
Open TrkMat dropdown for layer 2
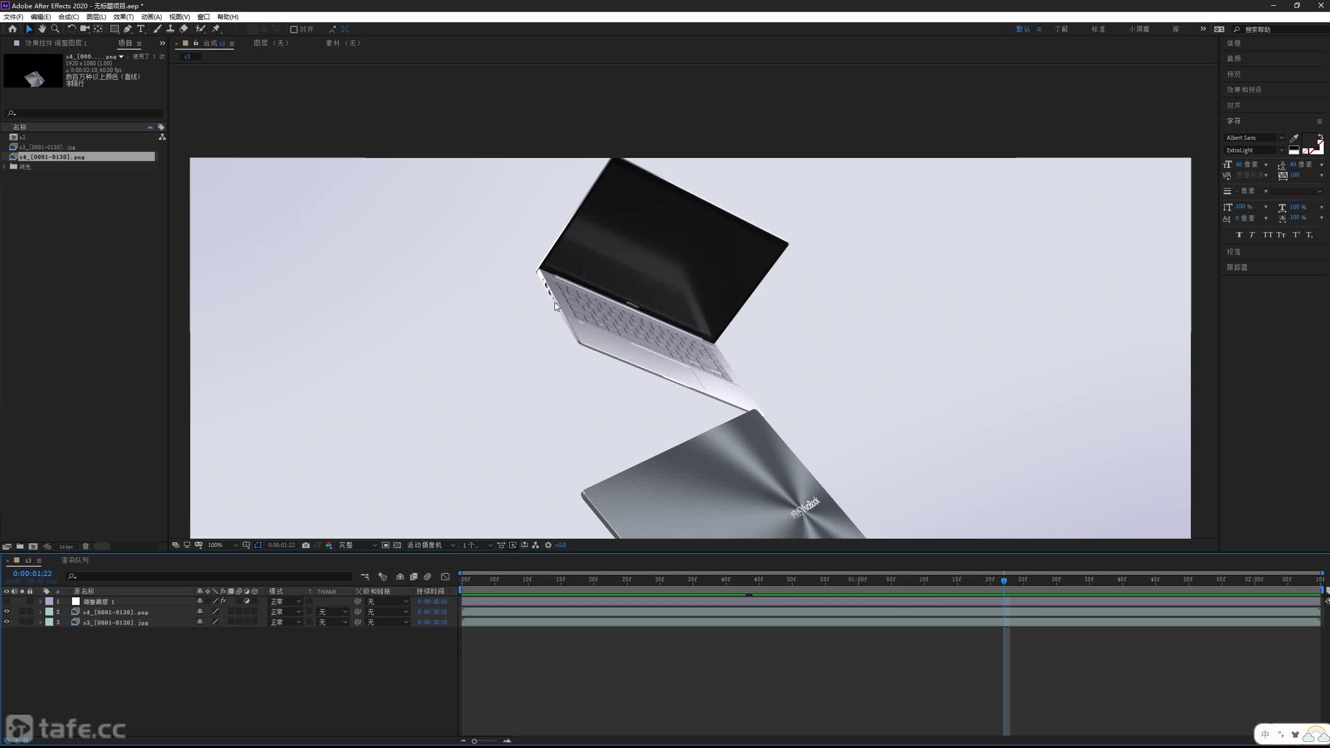pyautogui.click(x=332, y=612)
